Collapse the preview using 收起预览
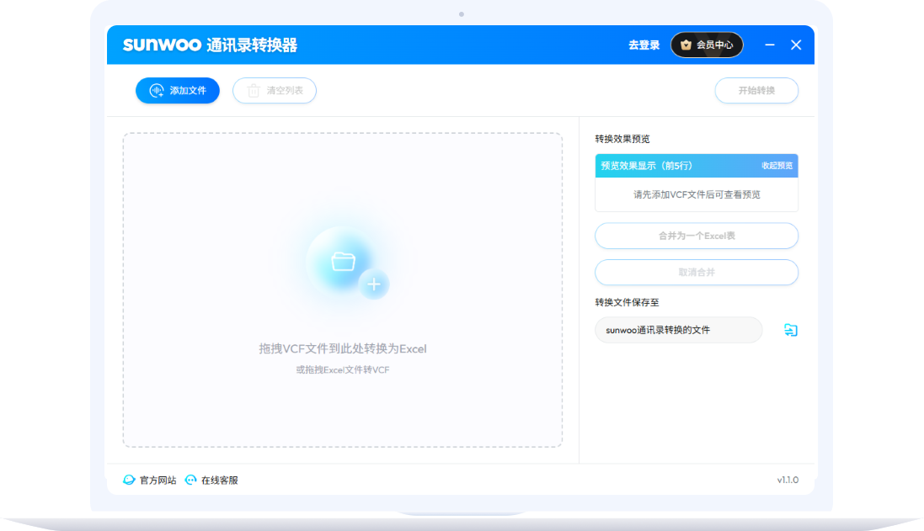The width and height of the screenshot is (924, 531). click(778, 166)
